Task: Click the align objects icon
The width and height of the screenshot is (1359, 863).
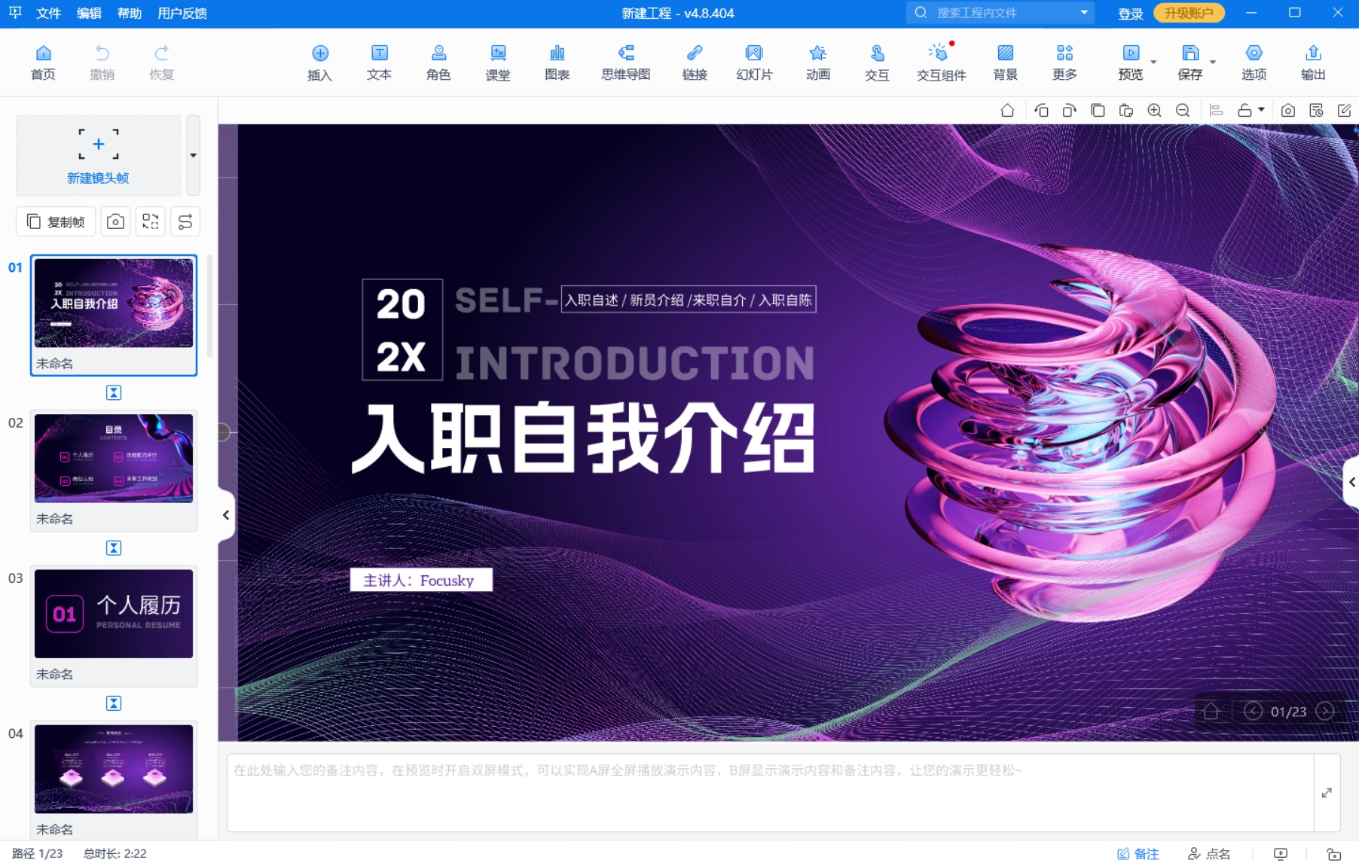Action: pyautogui.click(x=1216, y=111)
